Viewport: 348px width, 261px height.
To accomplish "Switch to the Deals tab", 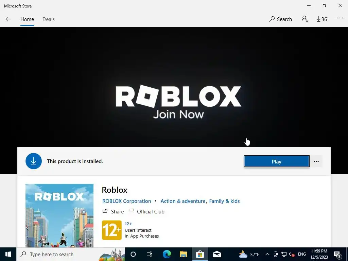I will tap(49, 19).
